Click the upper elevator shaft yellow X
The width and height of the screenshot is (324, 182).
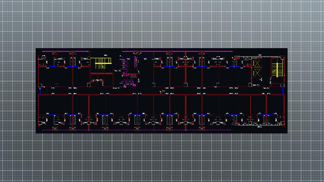tap(256, 63)
